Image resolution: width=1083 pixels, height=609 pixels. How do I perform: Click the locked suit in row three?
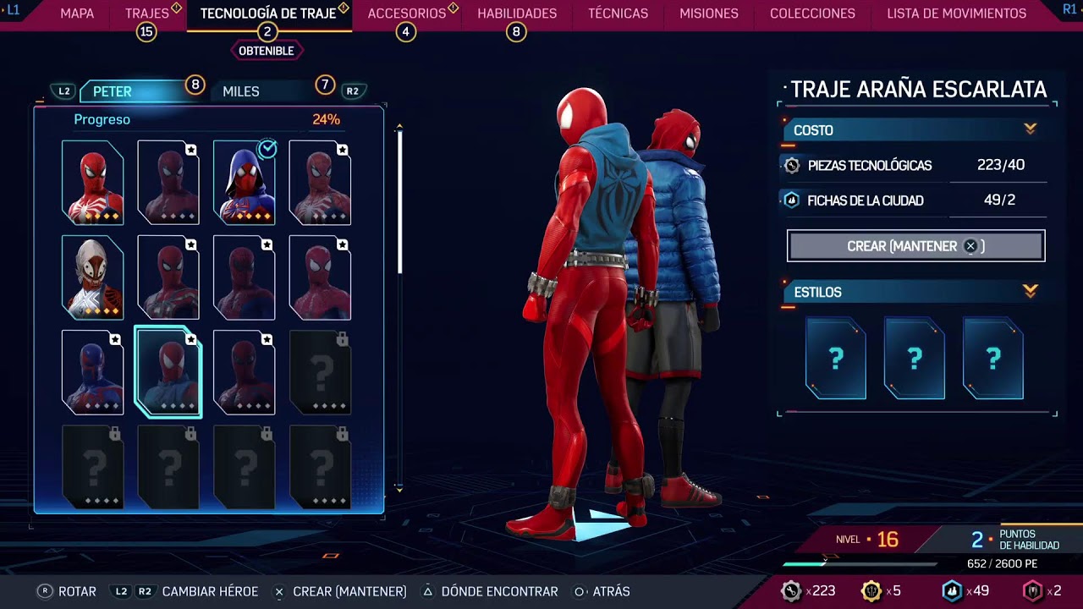click(x=320, y=372)
